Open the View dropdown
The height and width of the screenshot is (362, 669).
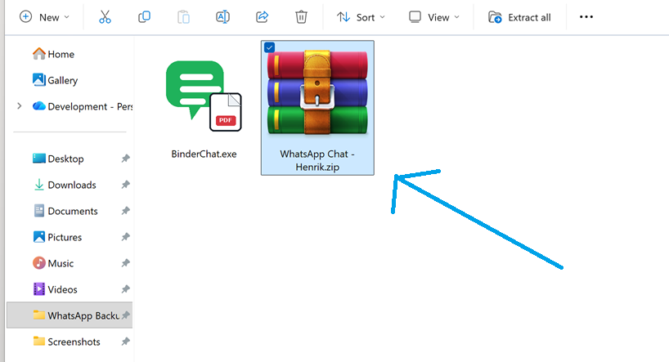coord(434,17)
